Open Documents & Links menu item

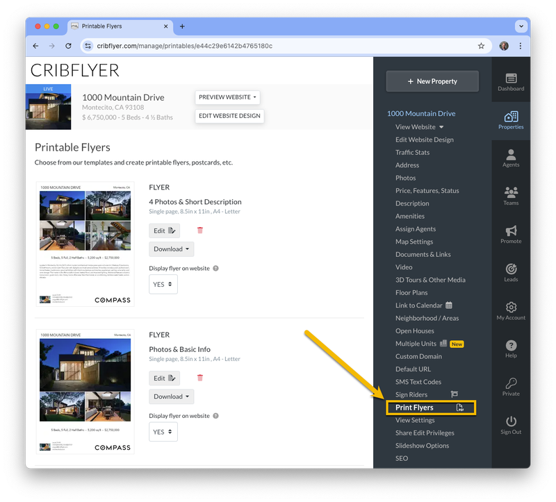[423, 254]
